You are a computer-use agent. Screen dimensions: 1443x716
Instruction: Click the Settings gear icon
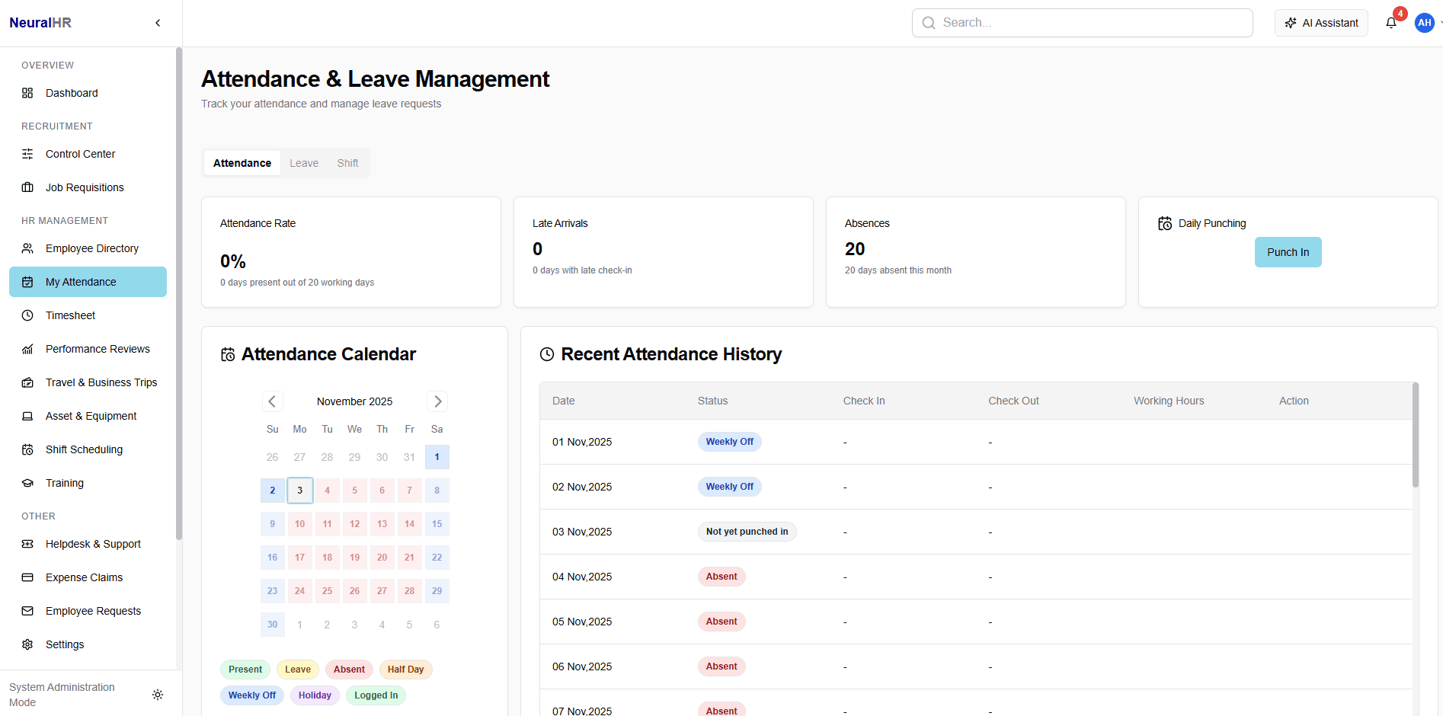pyautogui.click(x=27, y=644)
